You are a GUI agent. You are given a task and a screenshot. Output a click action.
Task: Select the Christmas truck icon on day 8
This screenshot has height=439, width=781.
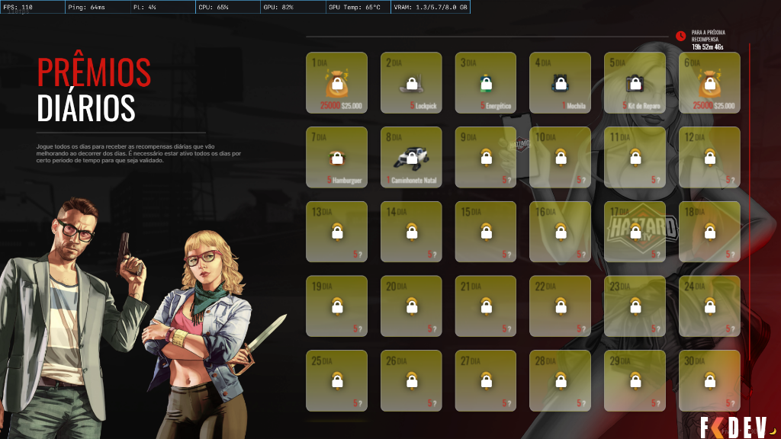pyautogui.click(x=411, y=158)
